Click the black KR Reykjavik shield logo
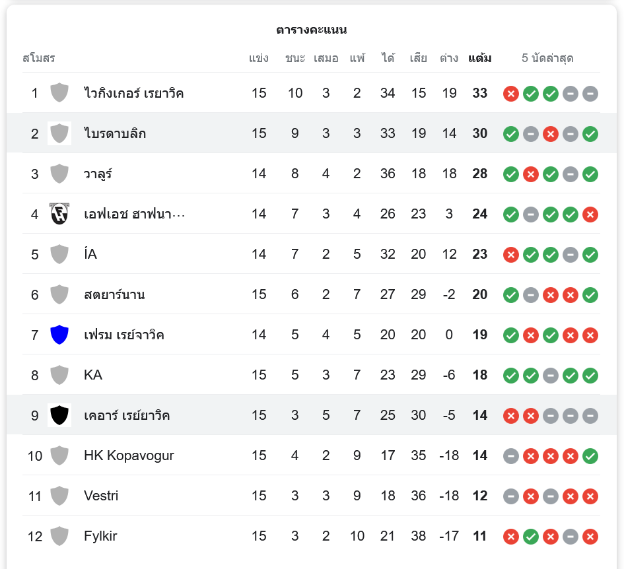This screenshot has width=624, height=569. 59,415
